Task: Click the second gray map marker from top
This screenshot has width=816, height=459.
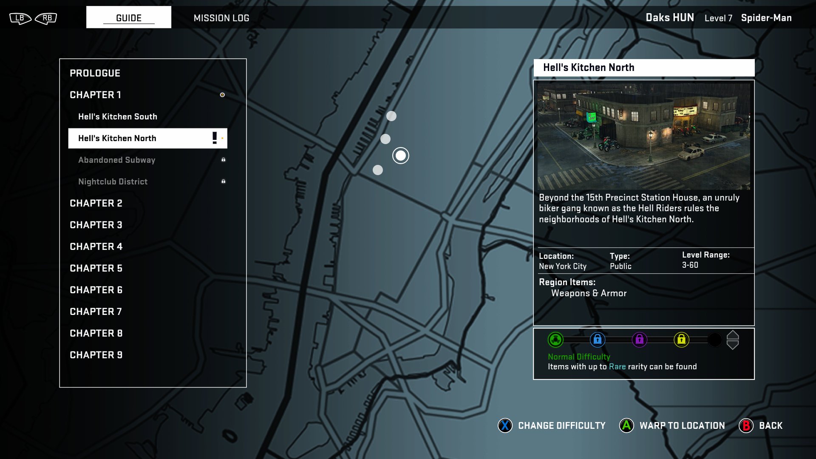Action: click(385, 139)
